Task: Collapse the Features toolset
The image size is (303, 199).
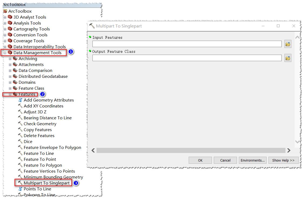Action: coord(10,95)
